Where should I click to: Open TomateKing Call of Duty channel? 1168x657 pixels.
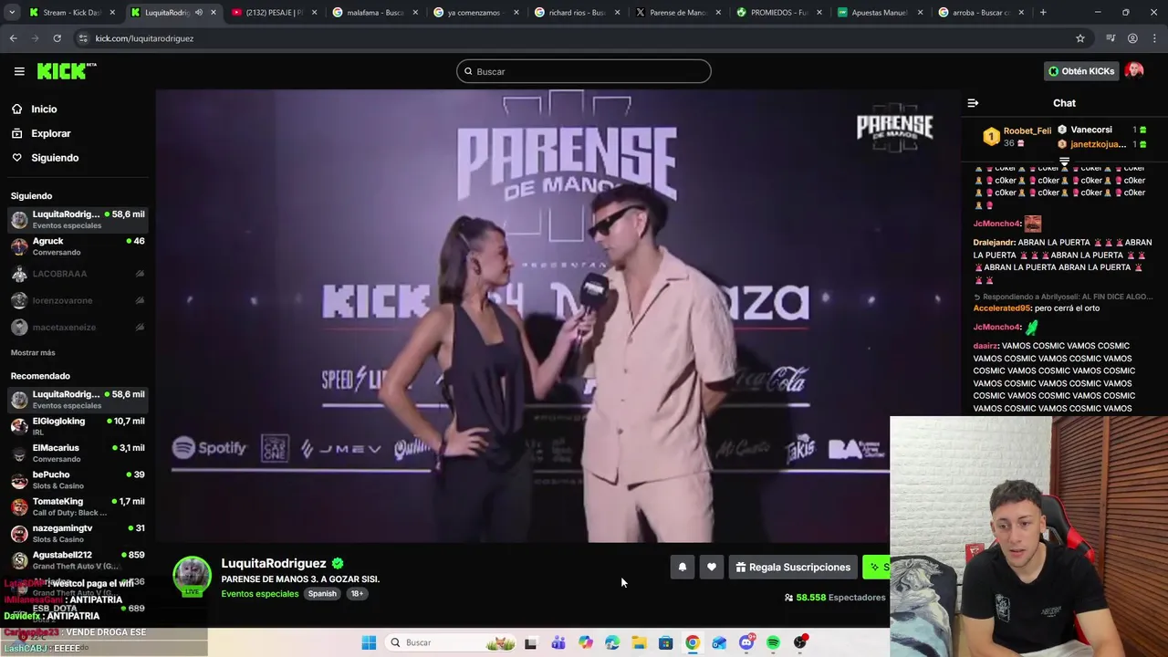coord(78,506)
